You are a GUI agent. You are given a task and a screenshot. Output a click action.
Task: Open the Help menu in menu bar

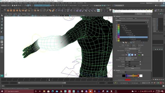tap(85, 3)
